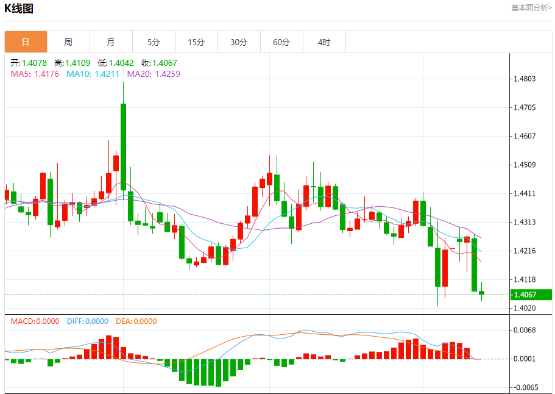Click the 0.0068 MACD axis label
This screenshot has height=394, width=555.
[x=525, y=330]
